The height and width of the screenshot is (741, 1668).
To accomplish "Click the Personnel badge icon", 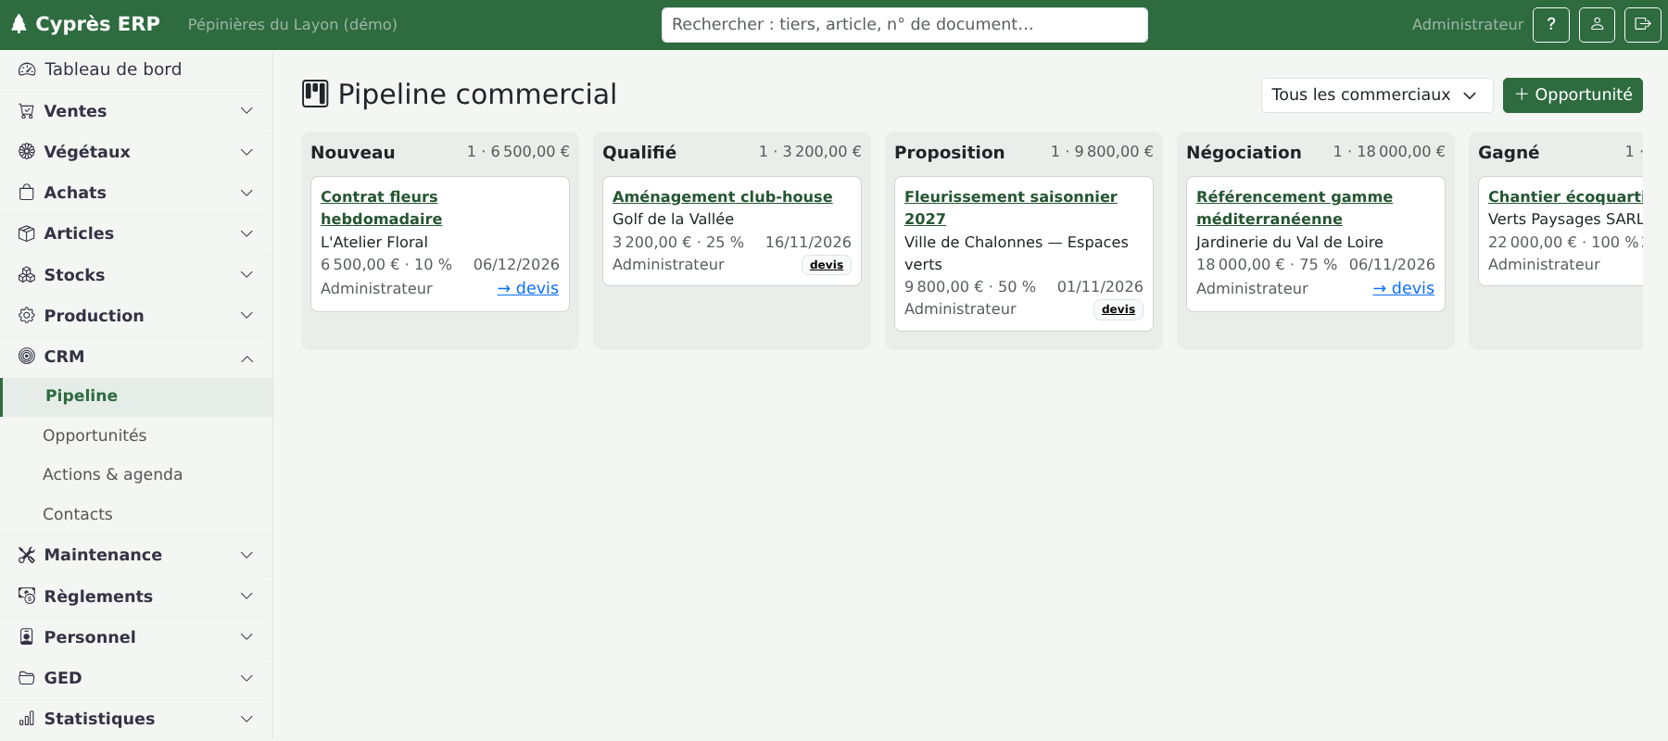I will (x=27, y=637).
